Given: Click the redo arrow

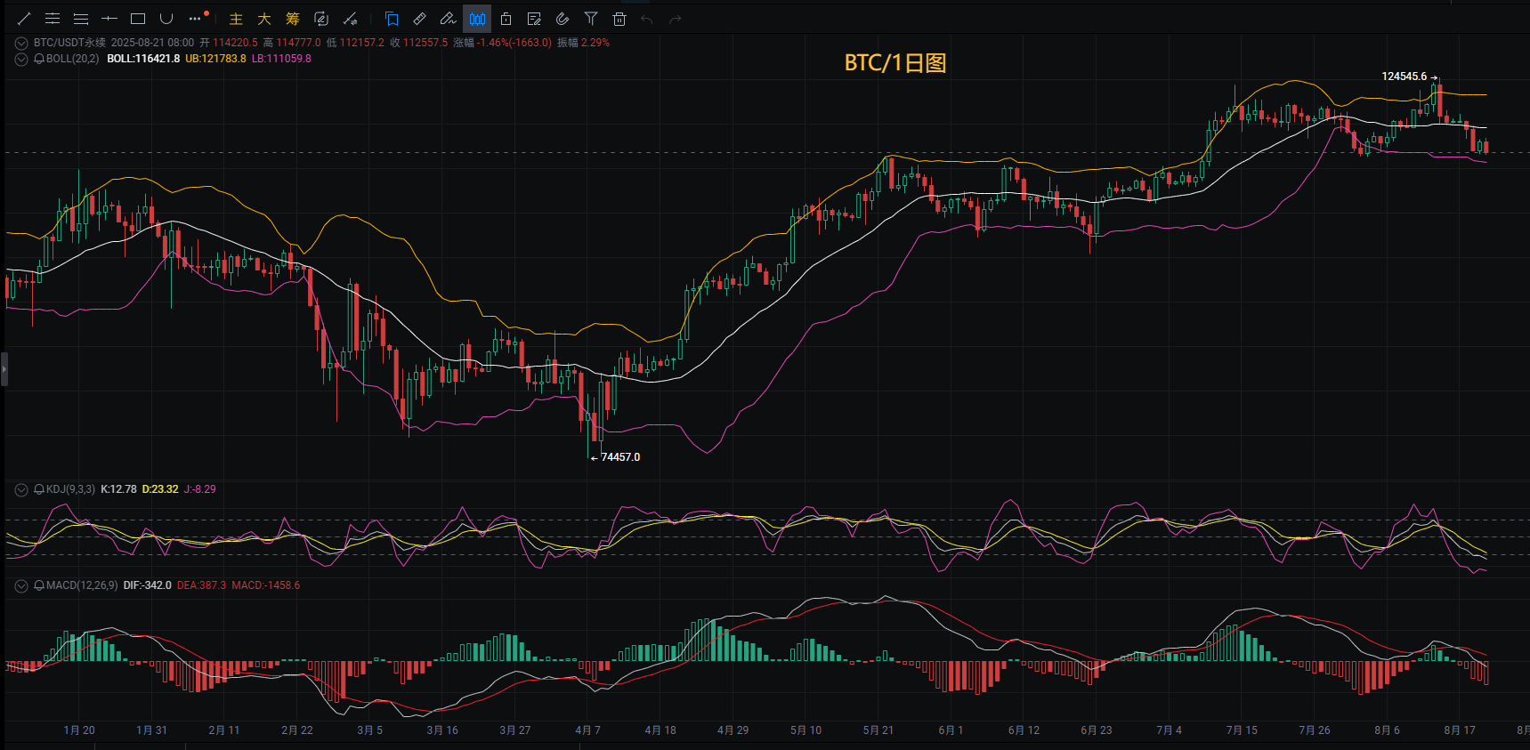Looking at the screenshot, I should pyautogui.click(x=676, y=19).
